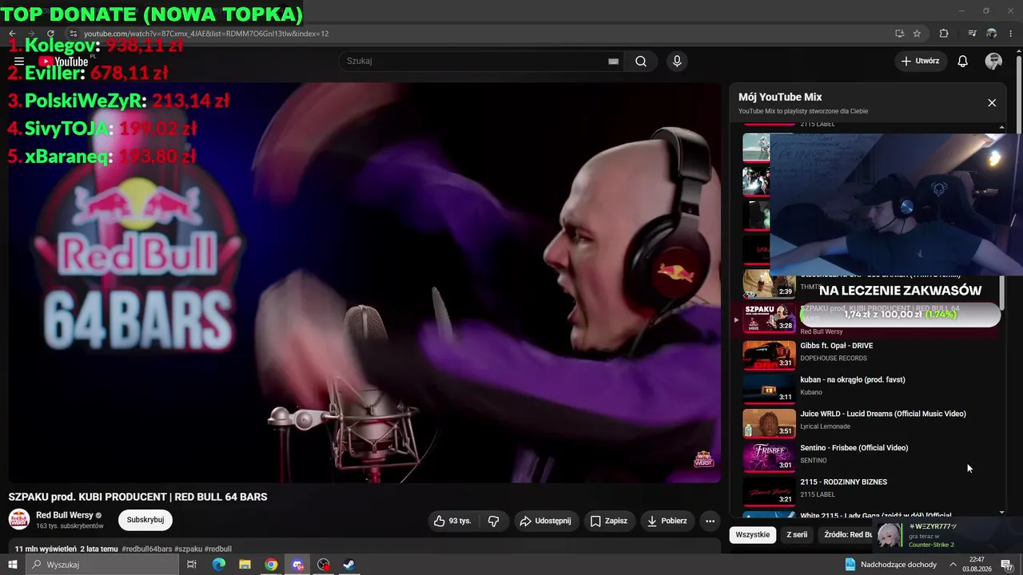The image size is (1023, 575).
Task: Dislike the SZPAKU video
Action: [493, 521]
